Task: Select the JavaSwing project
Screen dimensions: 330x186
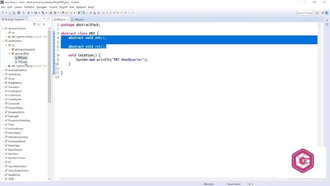Action: (14, 175)
